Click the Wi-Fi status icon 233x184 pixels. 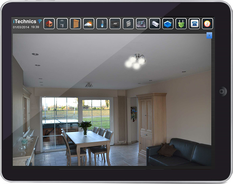pyautogui.click(x=40, y=22)
